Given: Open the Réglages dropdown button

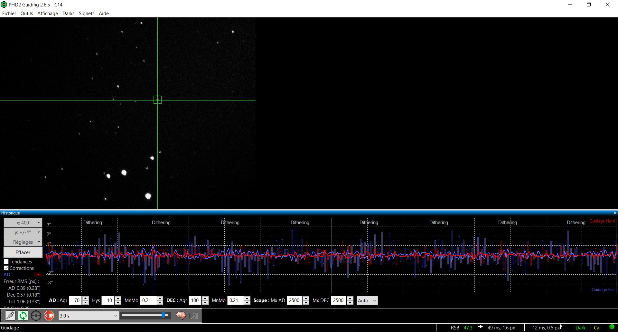Looking at the screenshot, I should coord(23,242).
